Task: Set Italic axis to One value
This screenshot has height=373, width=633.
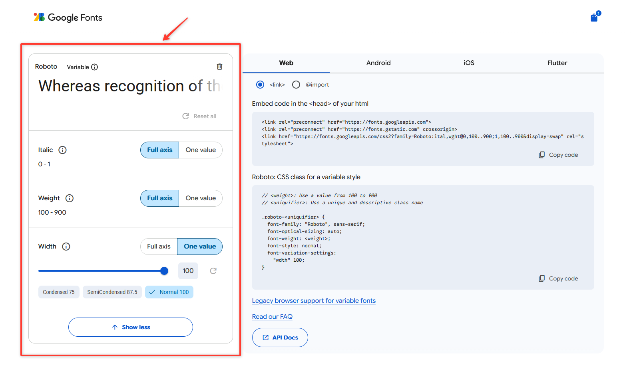Action: [201, 150]
